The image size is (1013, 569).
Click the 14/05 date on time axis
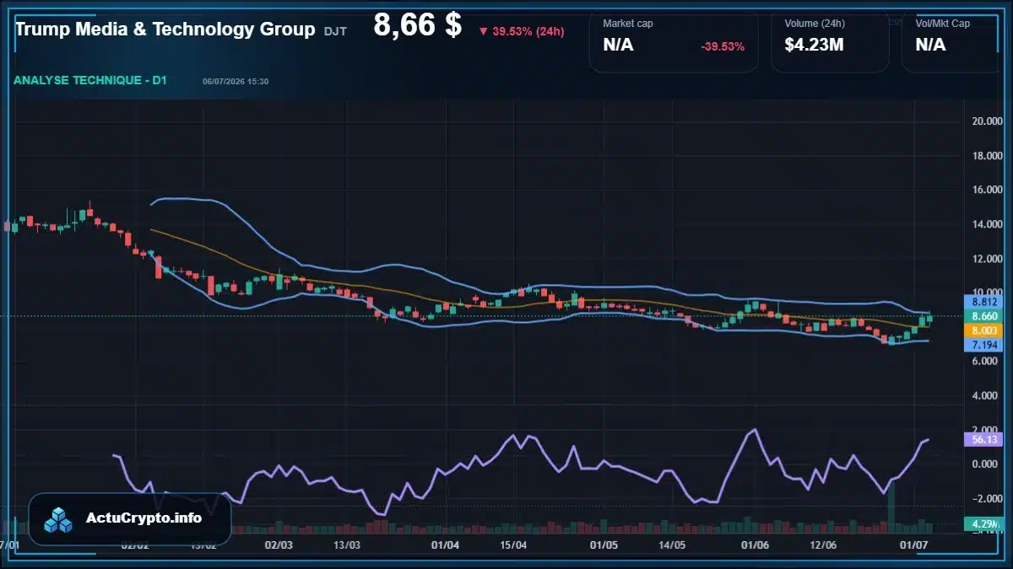pos(673,545)
